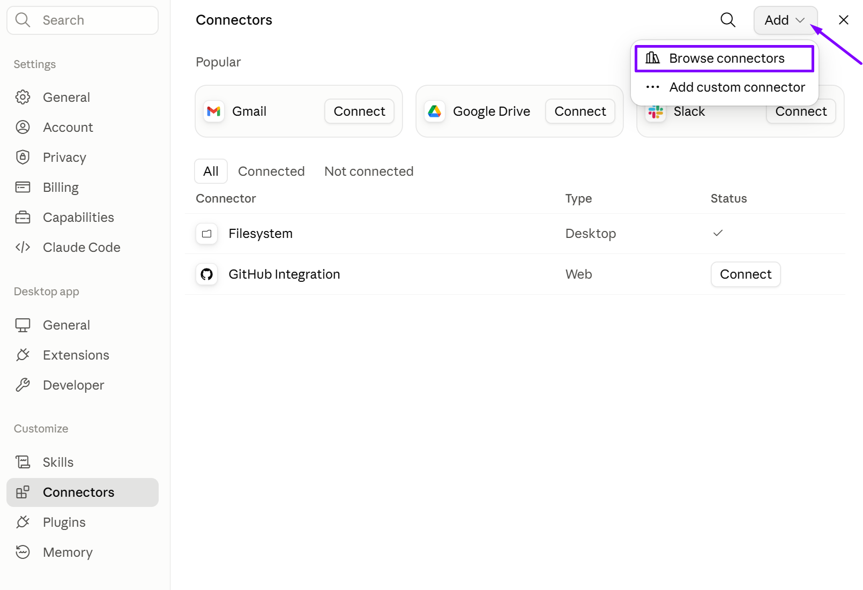Click the Gmail logo icon
Viewport: 863px width, 590px height.
[214, 111]
